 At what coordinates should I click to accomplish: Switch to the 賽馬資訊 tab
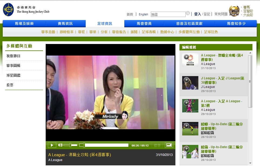[x=65, y=24]
